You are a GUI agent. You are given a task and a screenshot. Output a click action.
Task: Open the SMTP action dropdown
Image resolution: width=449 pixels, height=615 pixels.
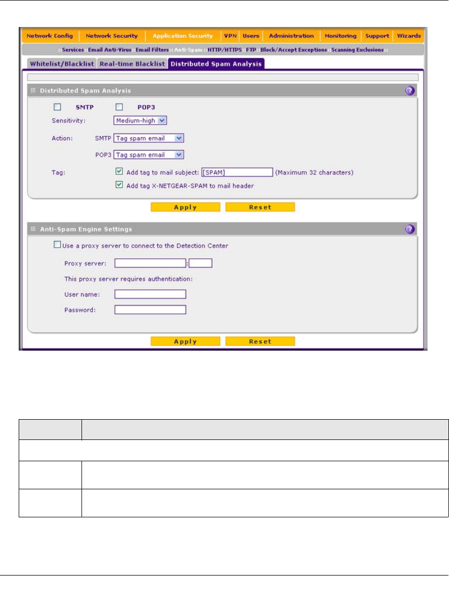148,138
